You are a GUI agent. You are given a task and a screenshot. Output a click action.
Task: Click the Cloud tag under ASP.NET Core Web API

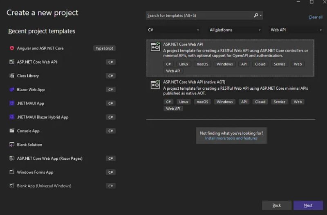point(260,64)
